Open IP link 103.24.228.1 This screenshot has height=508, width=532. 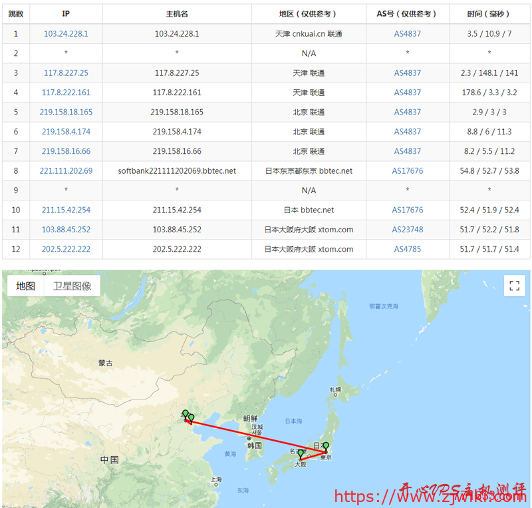(x=66, y=33)
